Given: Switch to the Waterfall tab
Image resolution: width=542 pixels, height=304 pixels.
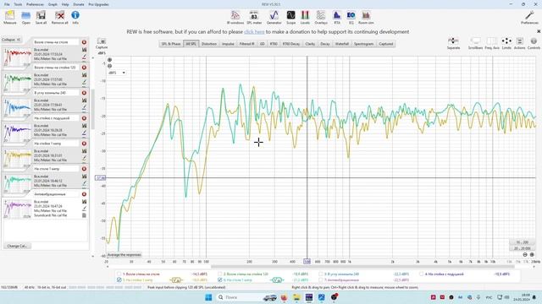Looking at the screenshot, I should tap(341, 44).
